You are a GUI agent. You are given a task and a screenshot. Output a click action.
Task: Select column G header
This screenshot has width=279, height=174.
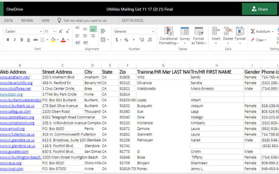pyautogui.click(x=163, y=66)
